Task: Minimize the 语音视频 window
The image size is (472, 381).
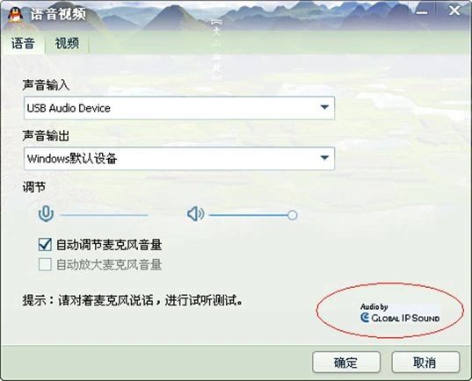Action: 422,12
